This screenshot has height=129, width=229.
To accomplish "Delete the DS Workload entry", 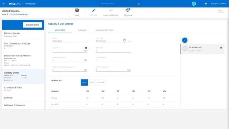I will point(221,48).
